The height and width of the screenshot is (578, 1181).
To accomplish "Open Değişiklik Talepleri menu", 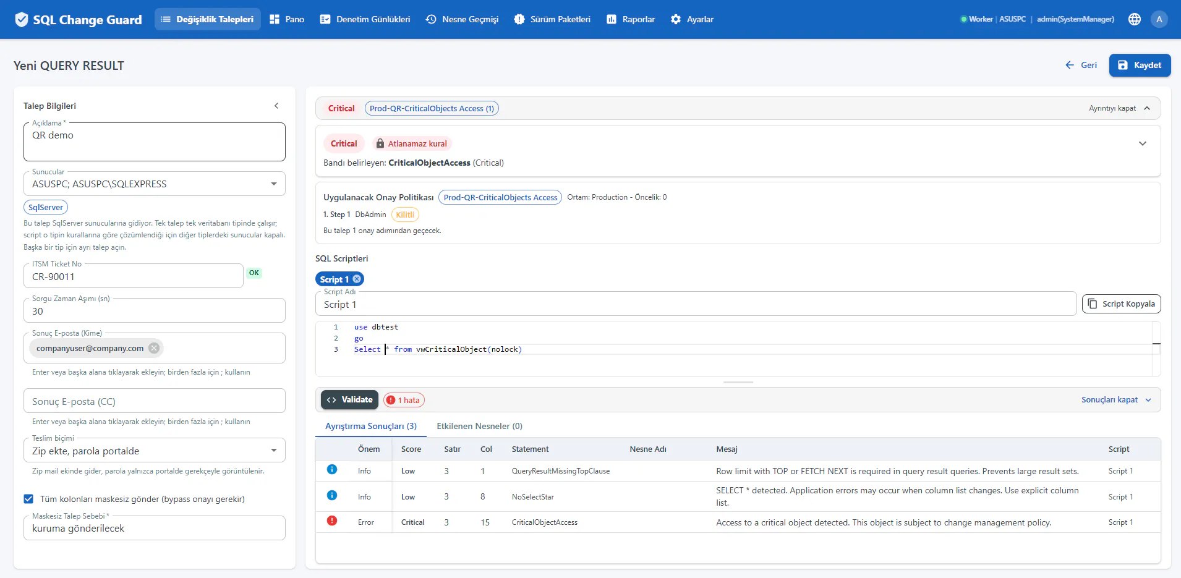I will pyautogui.click(x=208, y=19).
